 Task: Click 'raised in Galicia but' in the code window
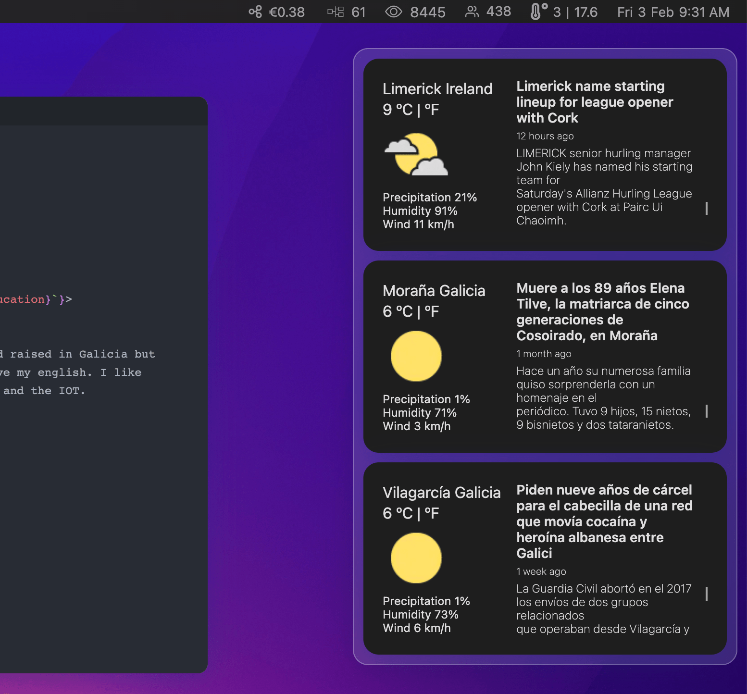pos(82,354)
